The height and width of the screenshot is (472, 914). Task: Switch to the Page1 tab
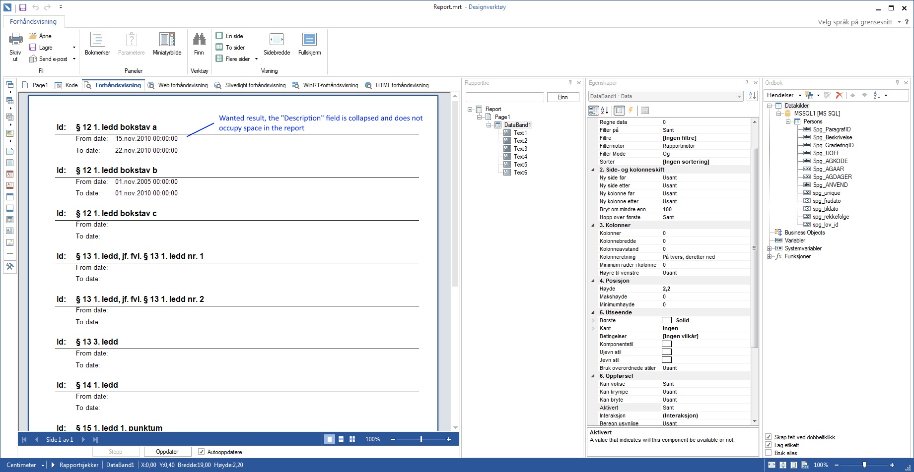(x=35, y=85)
